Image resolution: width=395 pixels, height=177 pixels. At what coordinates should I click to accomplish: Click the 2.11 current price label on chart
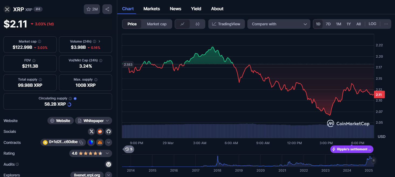click(379, 95)
